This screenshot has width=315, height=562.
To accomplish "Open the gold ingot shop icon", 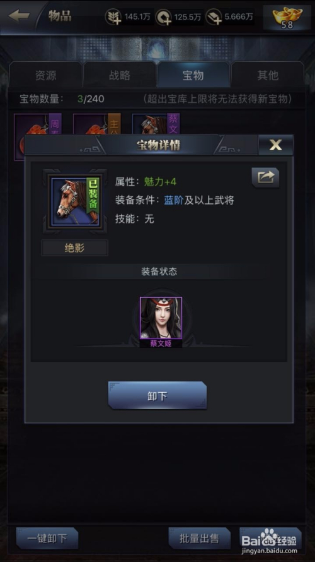I will pos(287,17).
